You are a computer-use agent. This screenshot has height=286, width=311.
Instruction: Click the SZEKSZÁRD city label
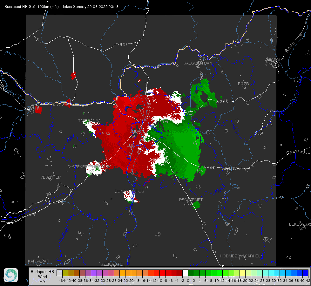click(x=112, y=264)
